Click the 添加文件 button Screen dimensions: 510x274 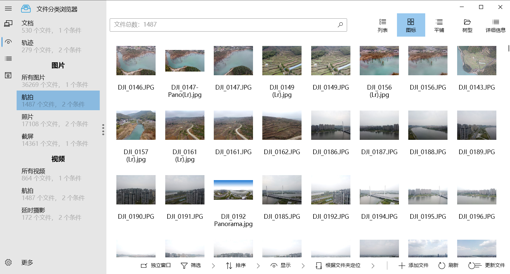coord(414,265)
